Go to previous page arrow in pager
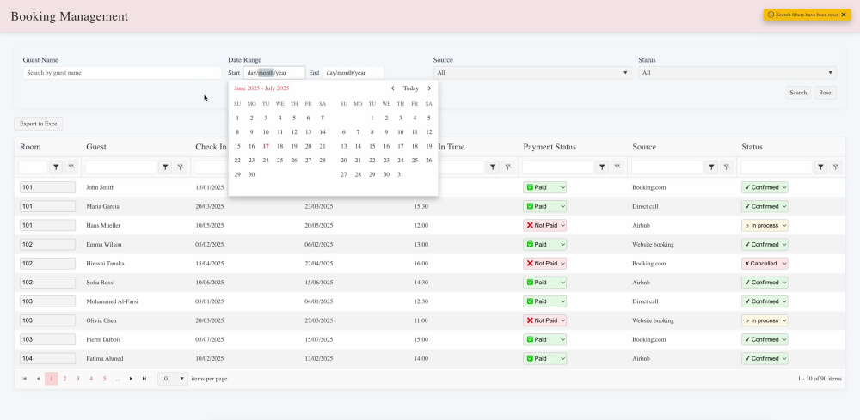This screenshot has width=860, height=420. point(38,379)
